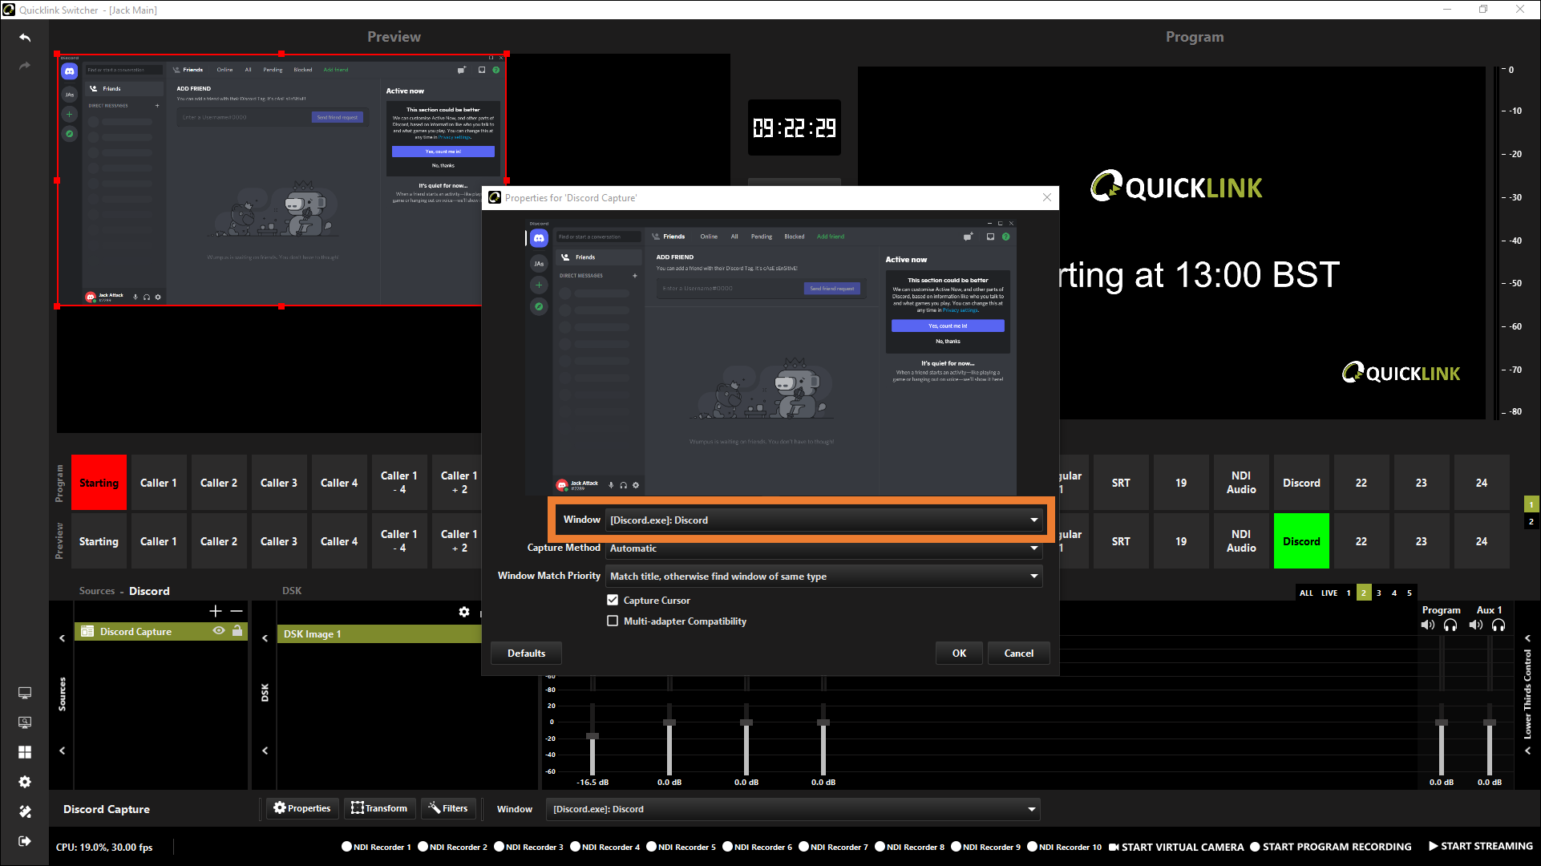Switch to the ALL audio tab
The width and height of the screenshot is (1541, 866).
tap(1306, 593)
